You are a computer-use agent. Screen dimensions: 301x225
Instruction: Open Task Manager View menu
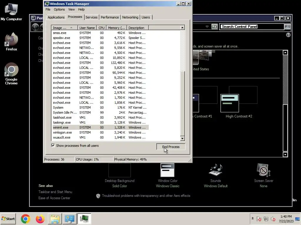click(x=71, y=9)
